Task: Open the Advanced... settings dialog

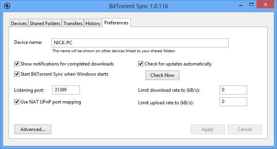Action: [x=33, y=129]
